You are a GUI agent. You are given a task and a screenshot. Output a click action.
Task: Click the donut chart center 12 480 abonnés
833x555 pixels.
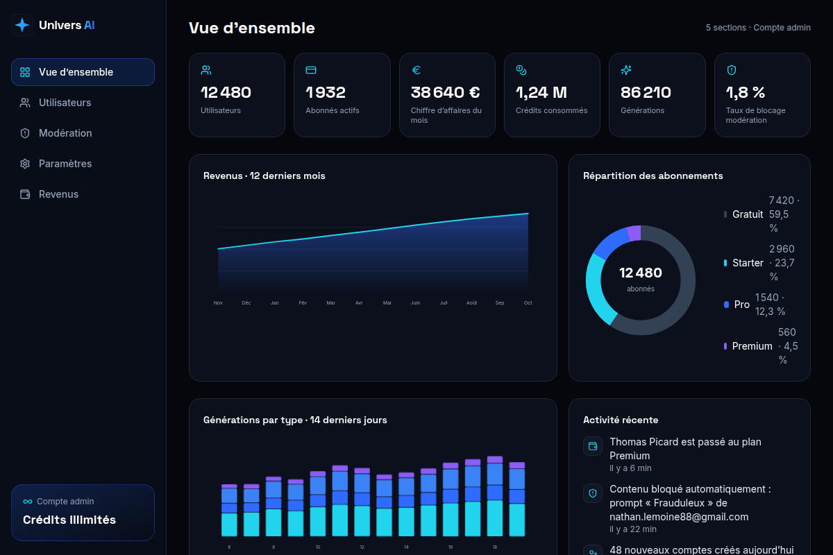click(x=641, y=279)
